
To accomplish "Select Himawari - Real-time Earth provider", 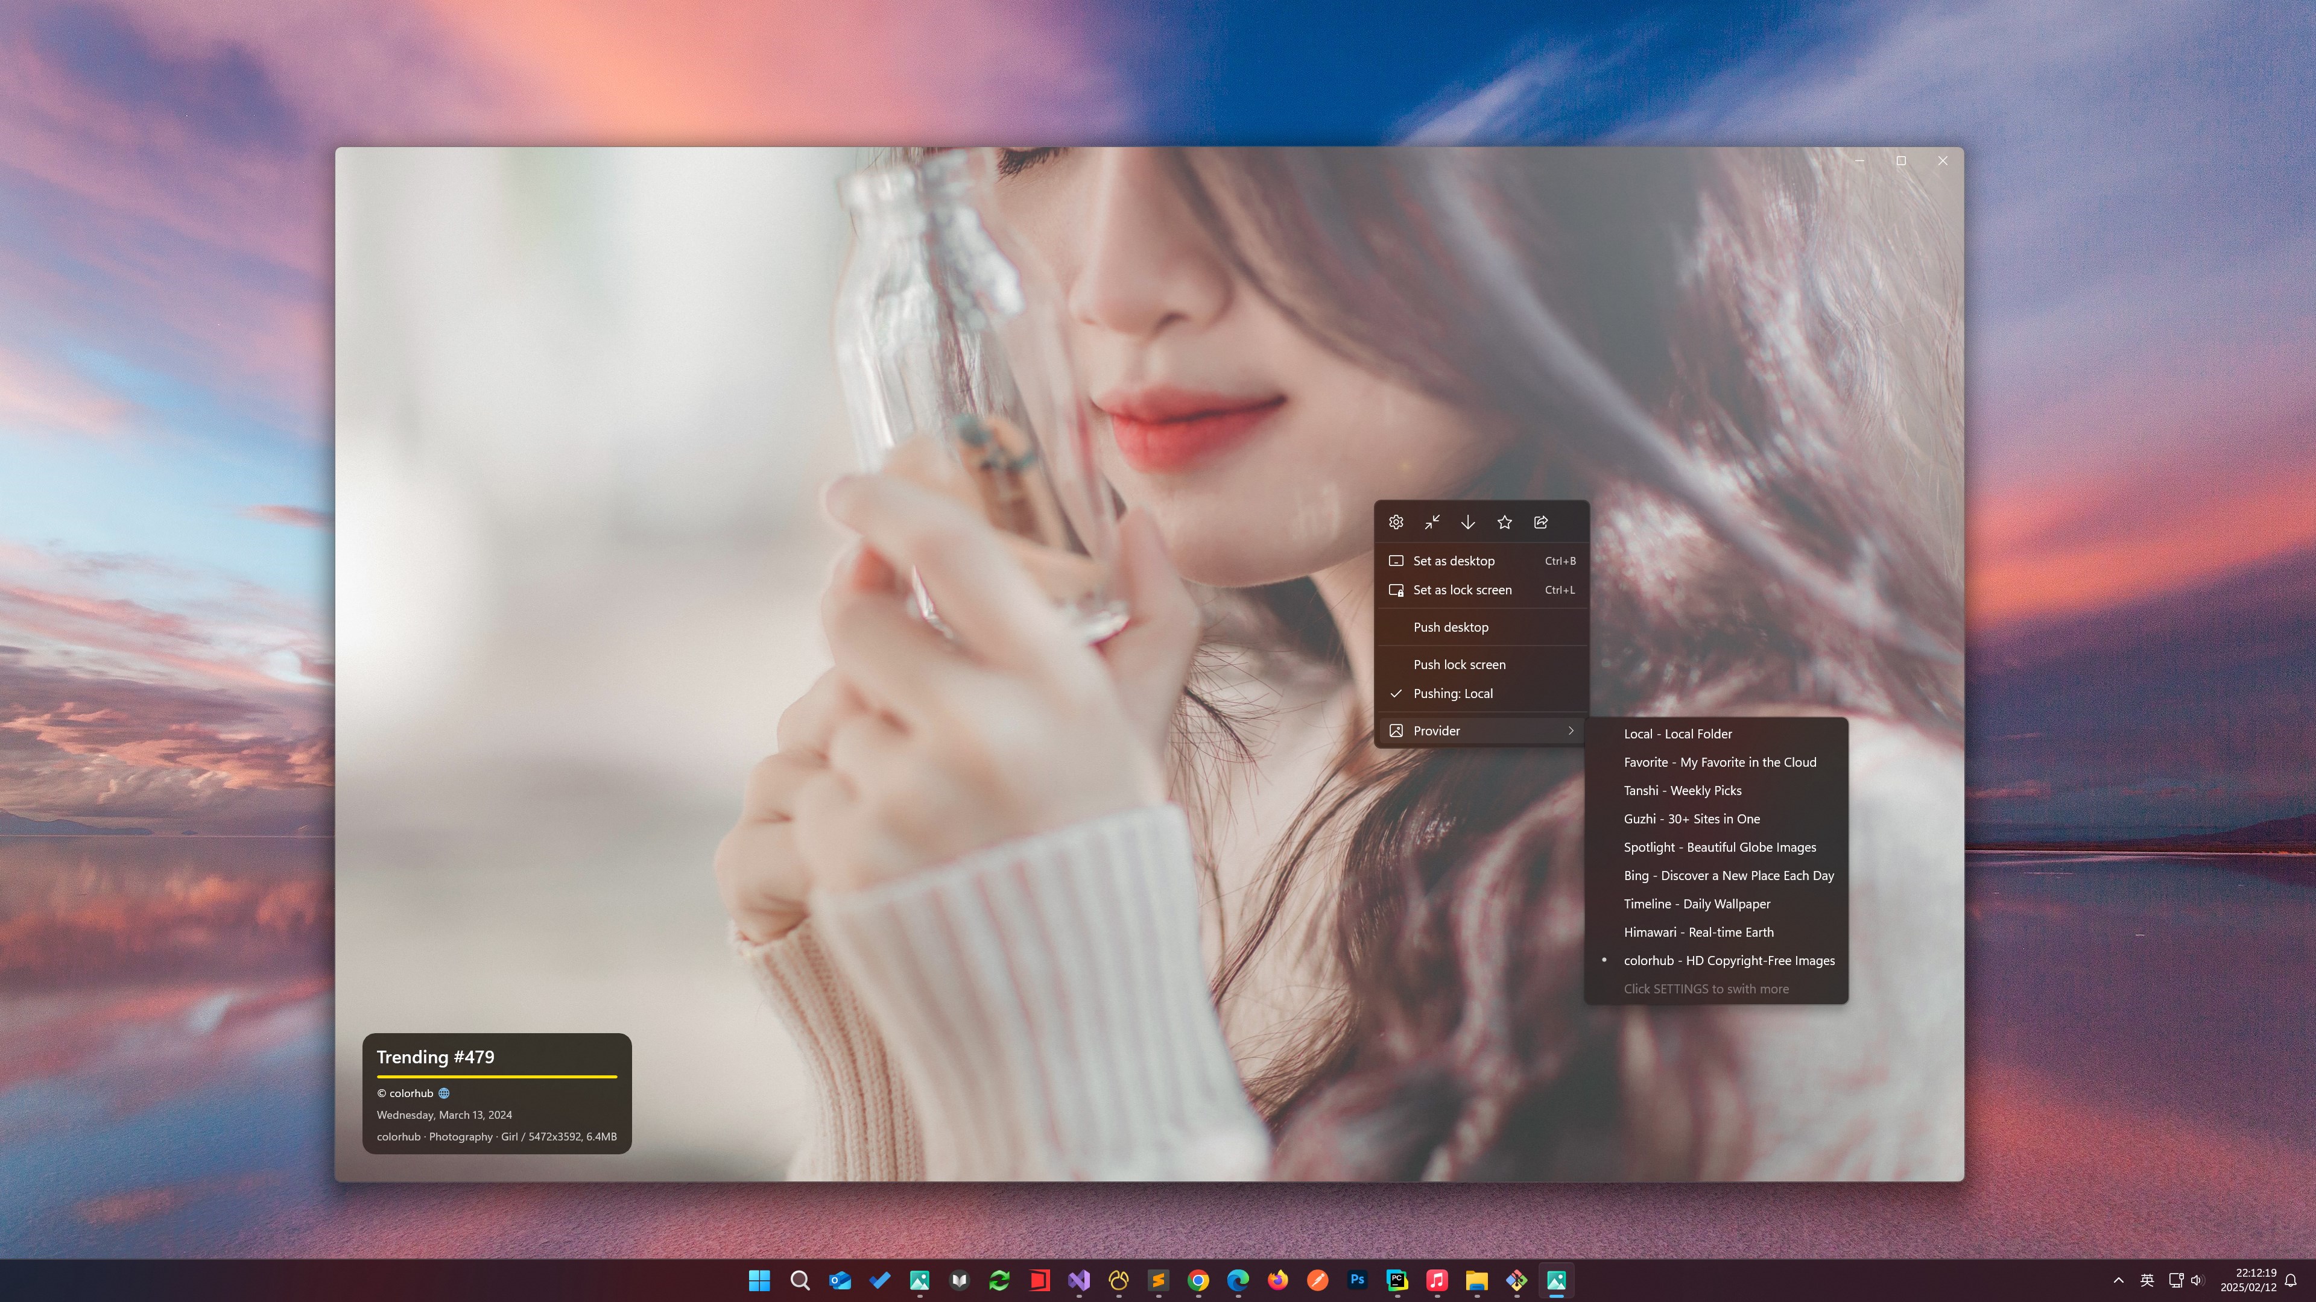I will pyautogui.click(x=1698, y=932).
